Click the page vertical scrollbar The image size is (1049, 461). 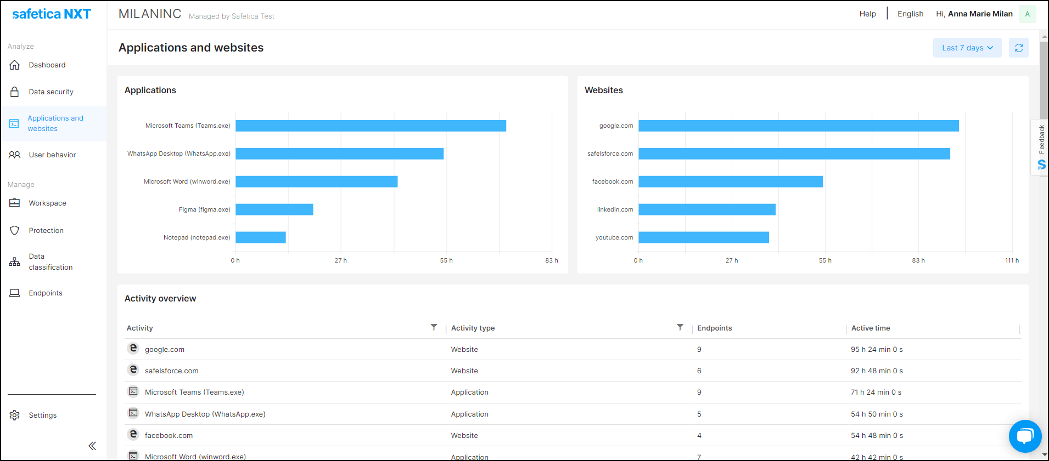(x=1044, y=79)
